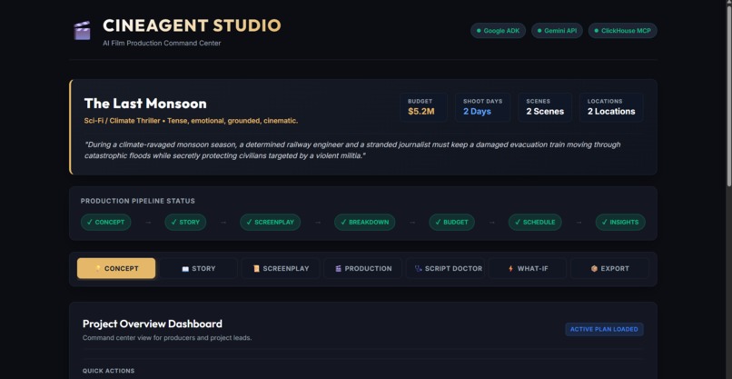Image resolution: width=732 pixels, height=379 pixels.
Task: Click the package icon on Export tab
Action: (594, 269)
